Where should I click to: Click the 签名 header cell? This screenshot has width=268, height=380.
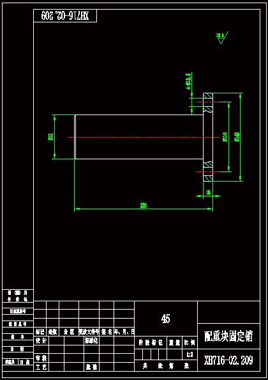pos(107,331)
